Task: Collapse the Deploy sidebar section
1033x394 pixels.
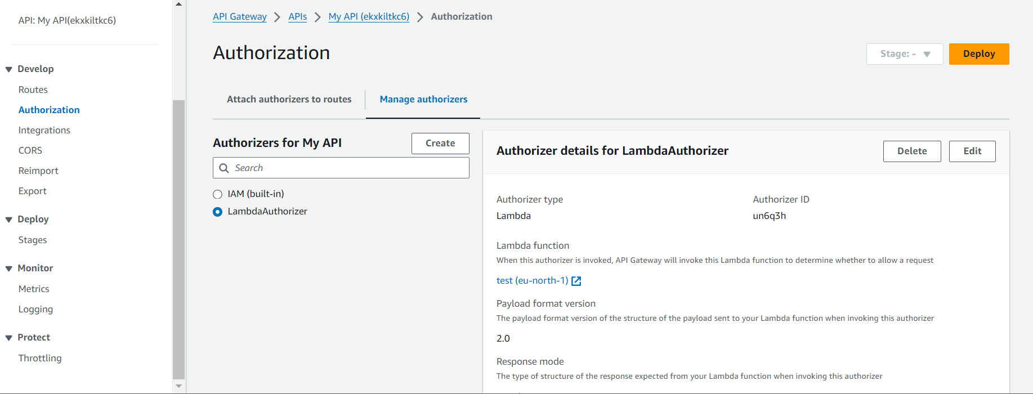Action: tap(9, 220)
